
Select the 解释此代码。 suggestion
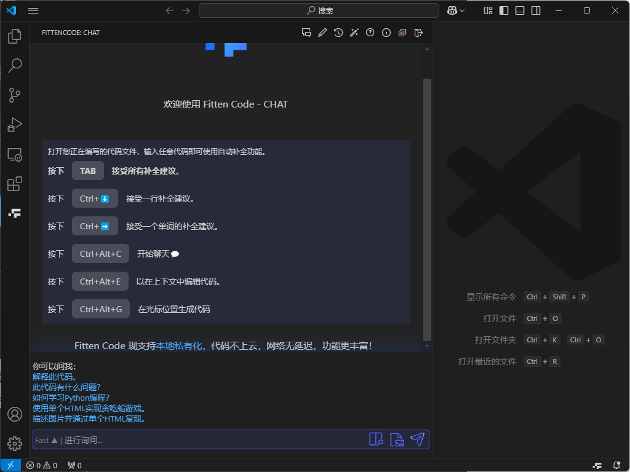(x=55, y=377)
